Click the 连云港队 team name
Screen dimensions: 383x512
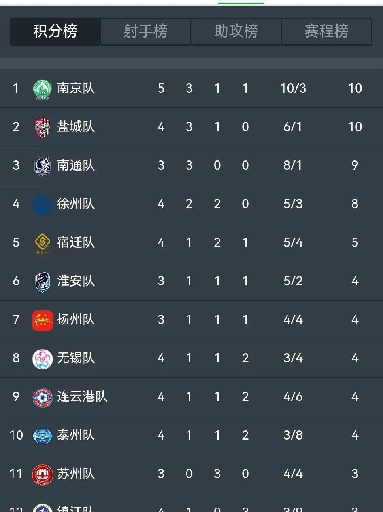[x=82, y=396]
